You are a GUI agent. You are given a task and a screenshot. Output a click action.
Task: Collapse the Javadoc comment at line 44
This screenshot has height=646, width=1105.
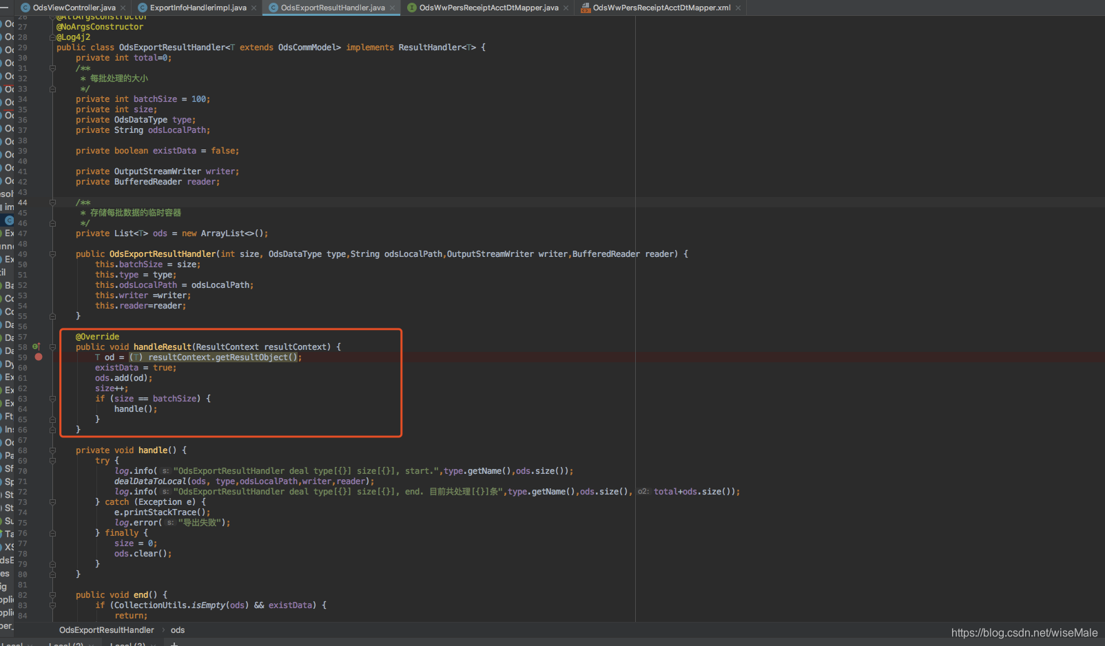click(x=52, y=202)
